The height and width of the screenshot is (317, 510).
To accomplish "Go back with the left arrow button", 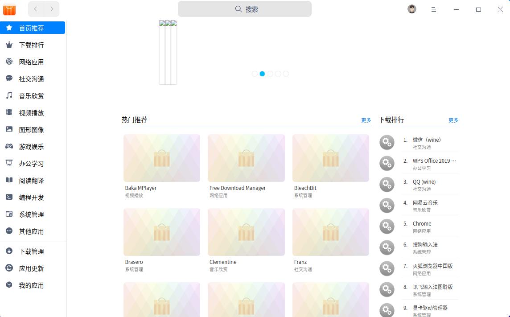I will [x=36, y=9].
